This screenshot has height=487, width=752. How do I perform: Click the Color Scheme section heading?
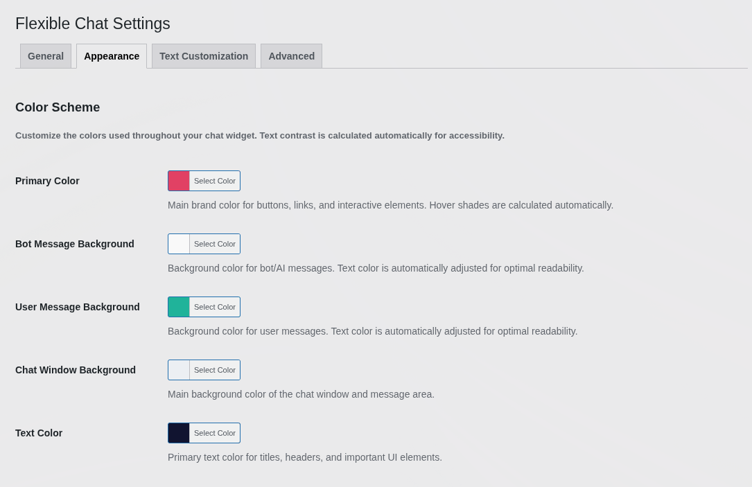click(x=58, y=107)
